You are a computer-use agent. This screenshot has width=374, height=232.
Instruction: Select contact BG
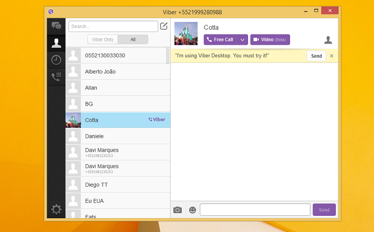[118, 104]
